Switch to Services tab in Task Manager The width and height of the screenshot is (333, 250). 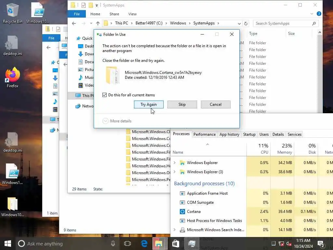coord(294,134)
